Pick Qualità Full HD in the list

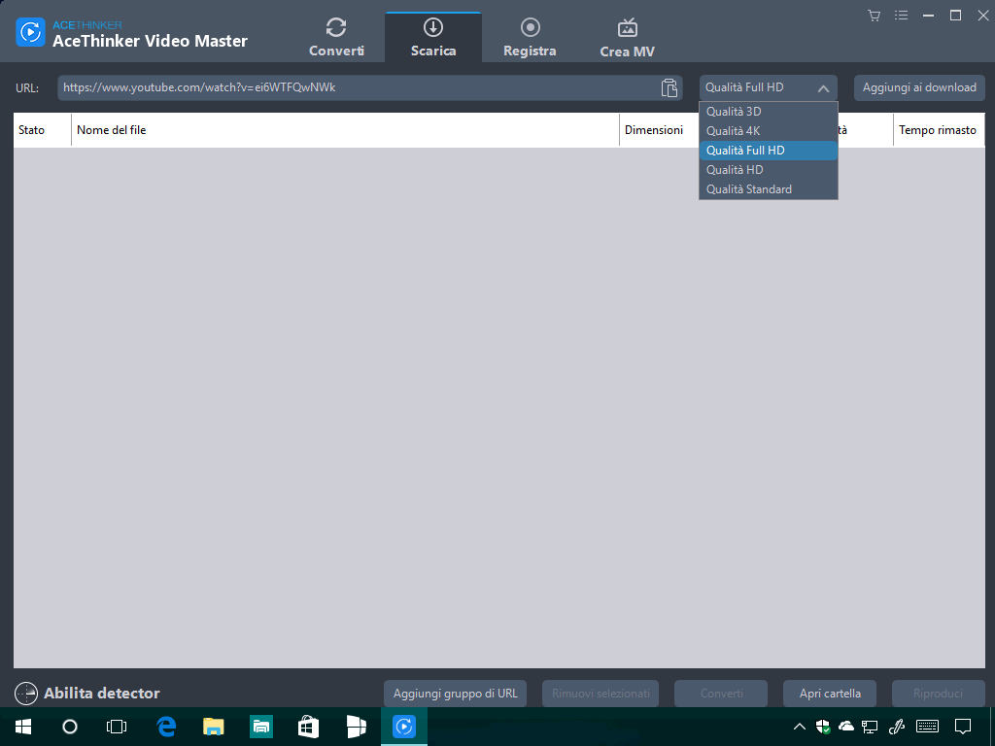[x=768, y=151]
